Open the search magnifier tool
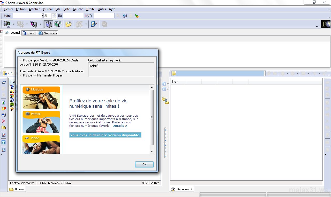Viewport: 331px width, 197px height. tap(3, 150)
